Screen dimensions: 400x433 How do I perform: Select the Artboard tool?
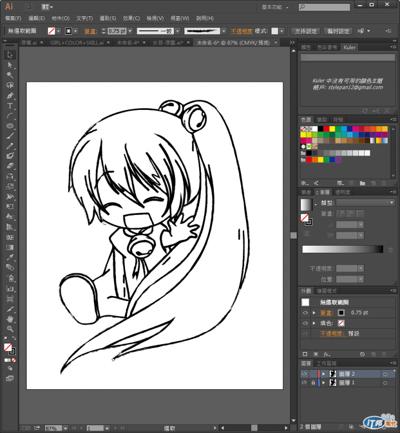pos(10,299)
